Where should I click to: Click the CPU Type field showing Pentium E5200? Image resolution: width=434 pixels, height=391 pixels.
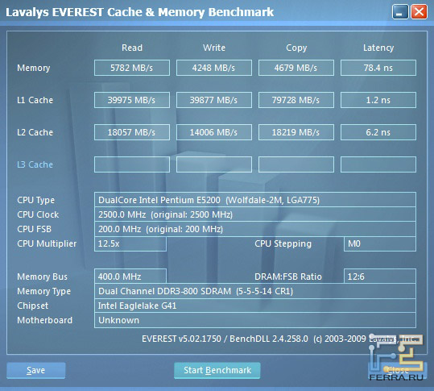tap(255, 199)
